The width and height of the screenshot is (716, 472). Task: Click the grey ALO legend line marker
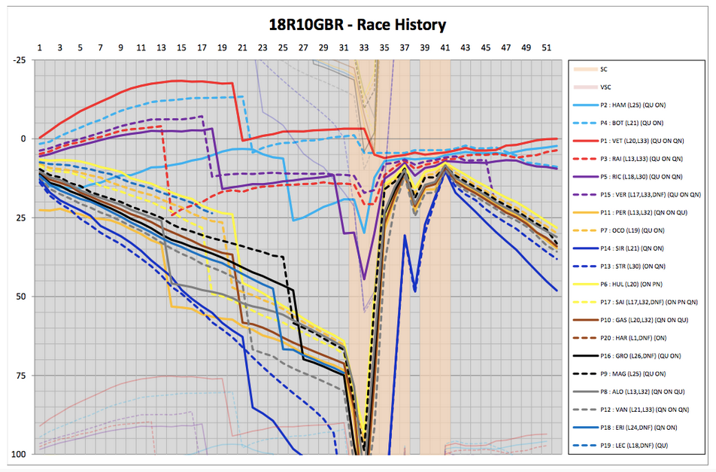583,392
